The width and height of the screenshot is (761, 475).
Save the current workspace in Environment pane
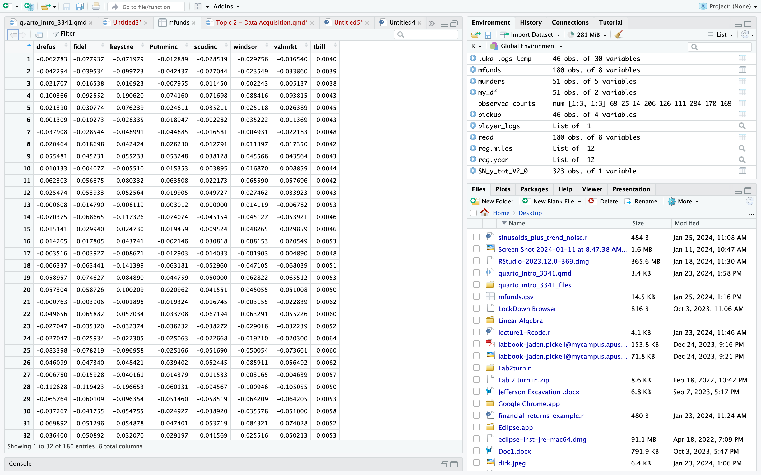[x=488, y=35]
